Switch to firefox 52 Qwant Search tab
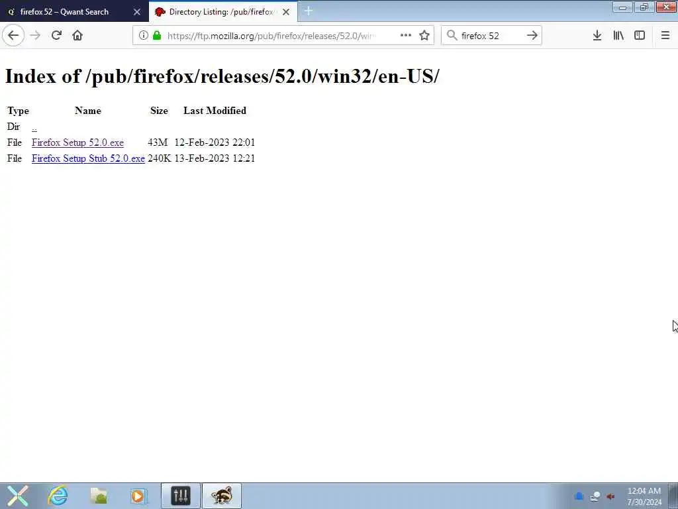This screenshot has height=509, width=678. coord(74,12)
